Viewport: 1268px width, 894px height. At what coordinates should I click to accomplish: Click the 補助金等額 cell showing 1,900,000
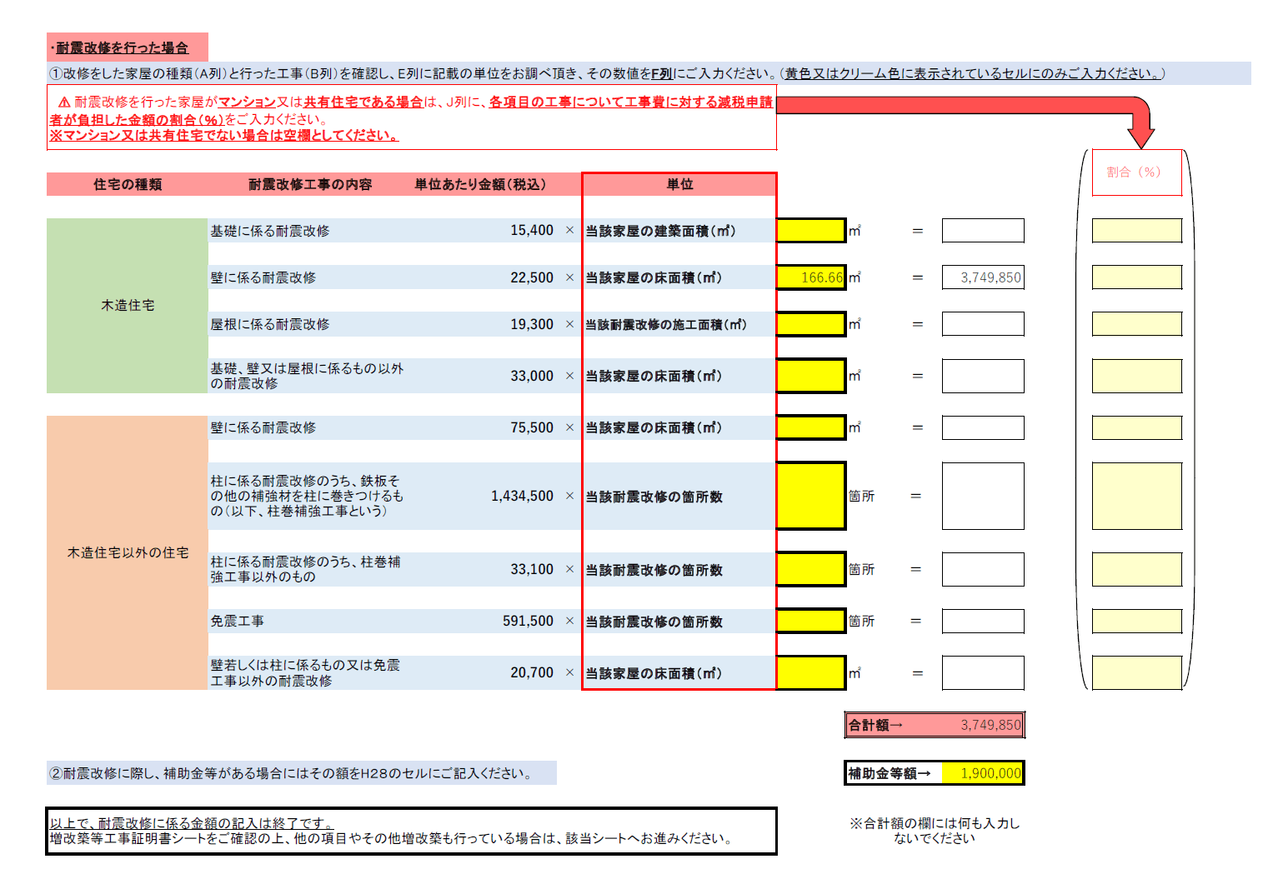click(982, 773)
